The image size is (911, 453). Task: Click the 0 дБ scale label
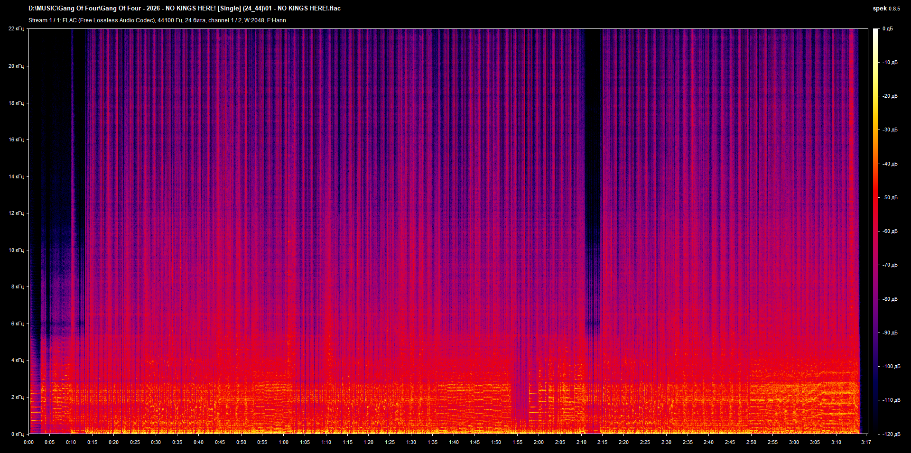point(888,29)
